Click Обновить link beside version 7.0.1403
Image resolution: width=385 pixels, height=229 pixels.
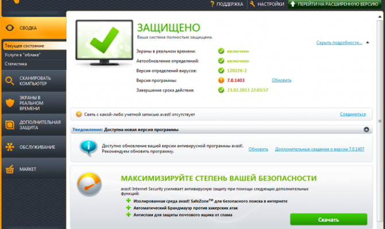(282, 80)
